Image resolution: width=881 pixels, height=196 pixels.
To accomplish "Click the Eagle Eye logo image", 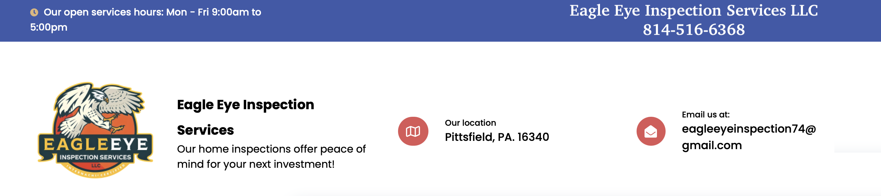I will tap(95, 130).
